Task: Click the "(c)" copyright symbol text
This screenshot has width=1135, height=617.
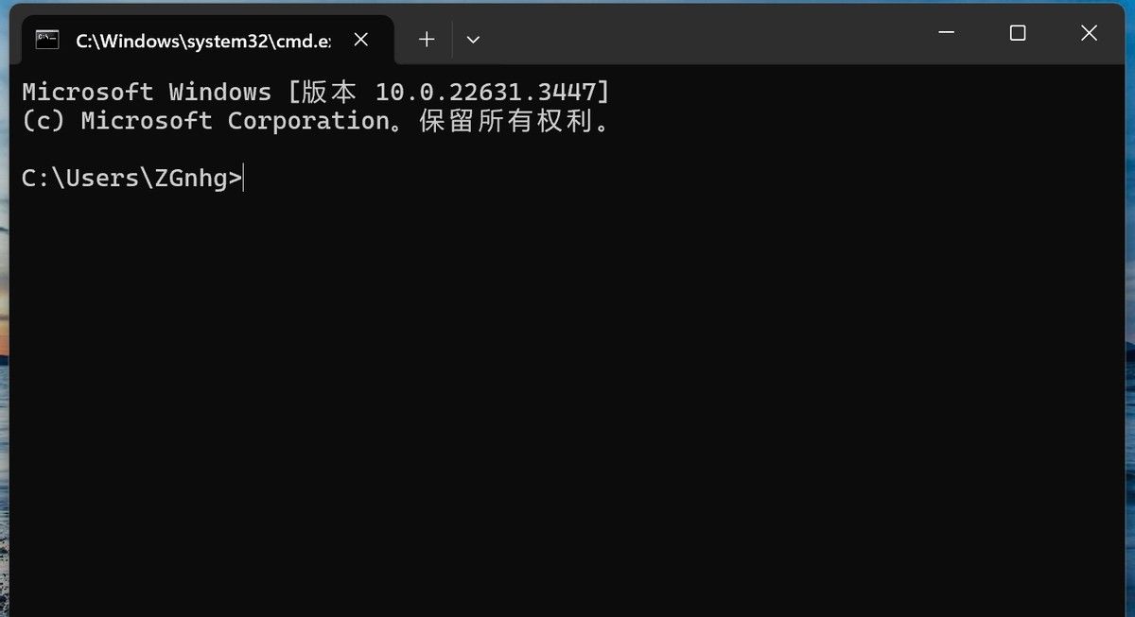Action: [x=44, y=121]
